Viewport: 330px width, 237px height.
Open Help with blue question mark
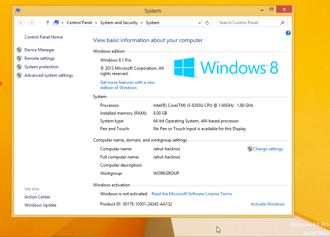(x=288, y=33)
